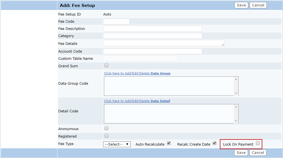The height and width of the screenshot is (158, 283).
Task: Open the Add/Edit/Delete Data Group link
Action: coord(137,73)
